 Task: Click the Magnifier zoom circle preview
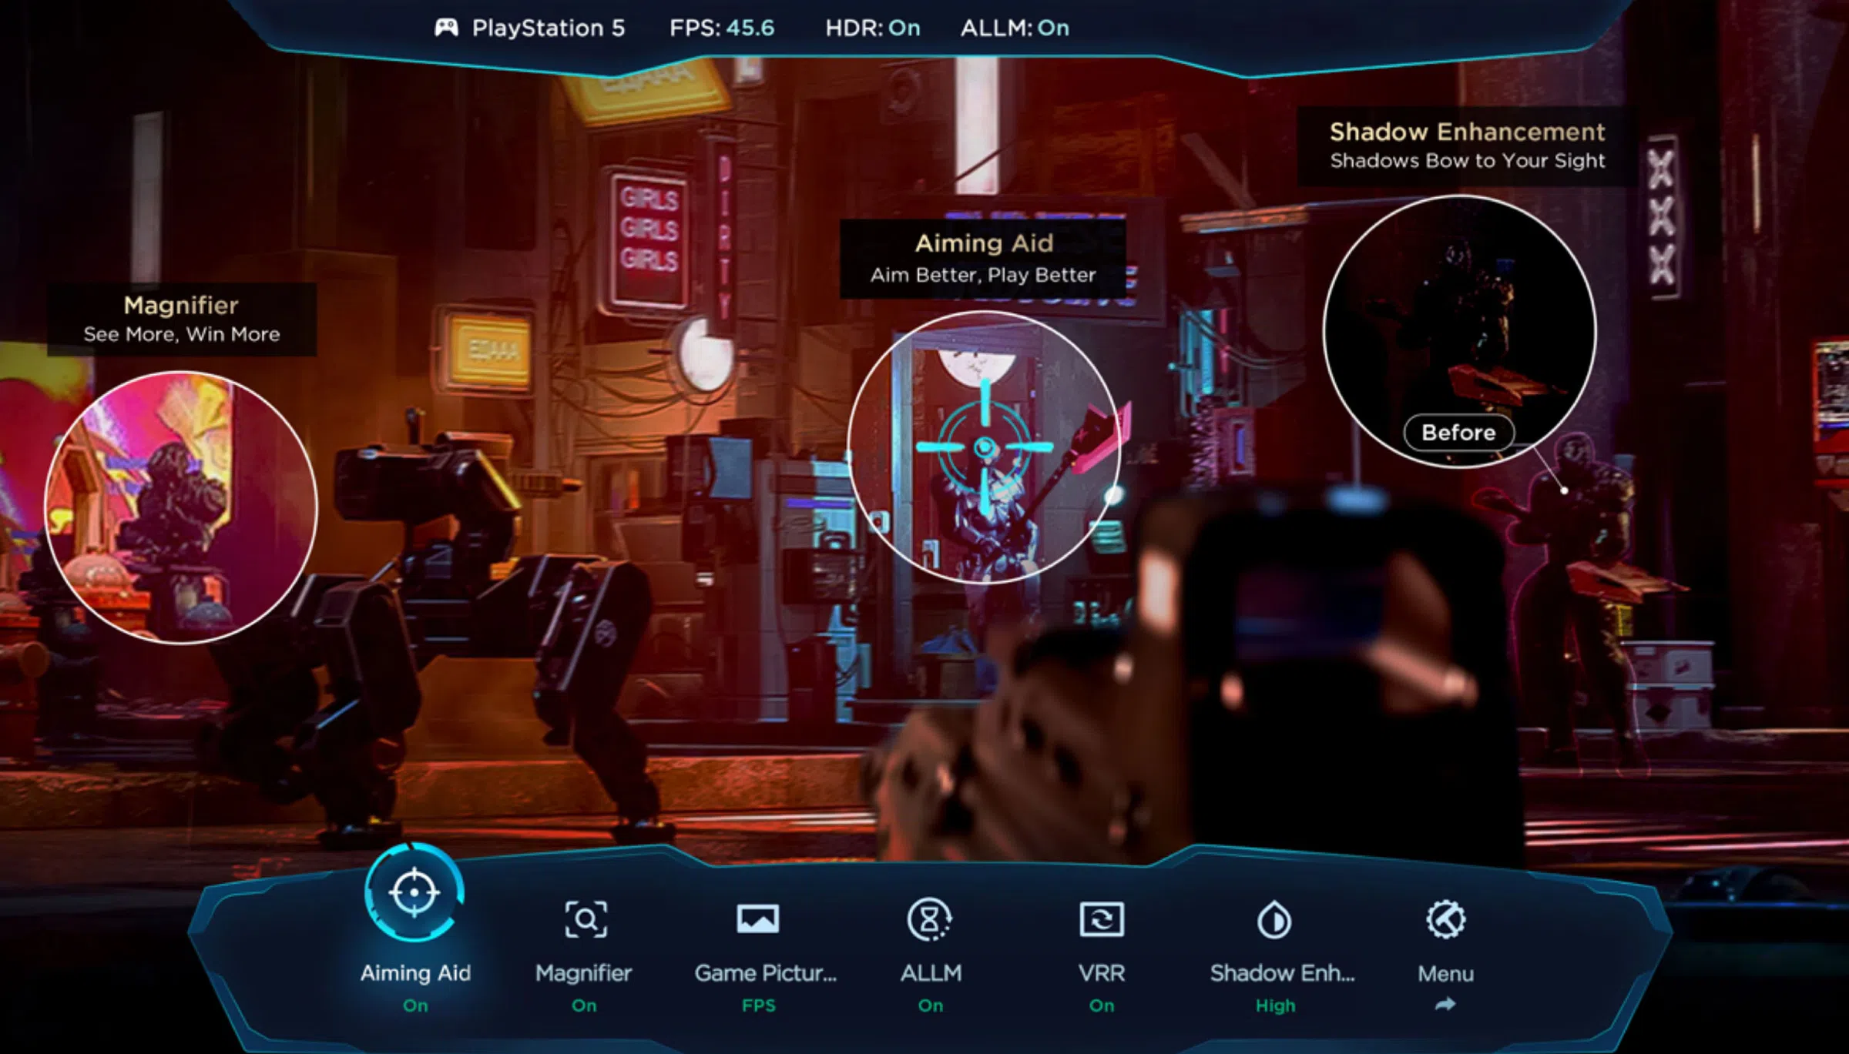coord(181,507)
